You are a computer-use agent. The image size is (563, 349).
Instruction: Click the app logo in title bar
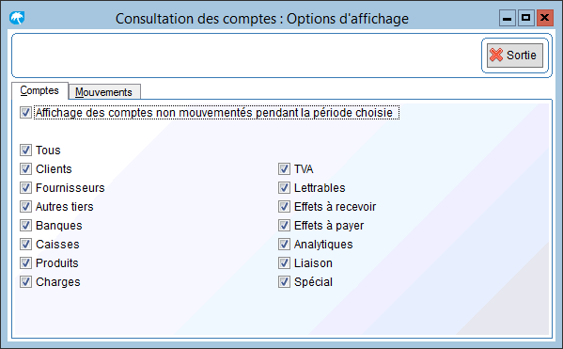tap(17, 18)
